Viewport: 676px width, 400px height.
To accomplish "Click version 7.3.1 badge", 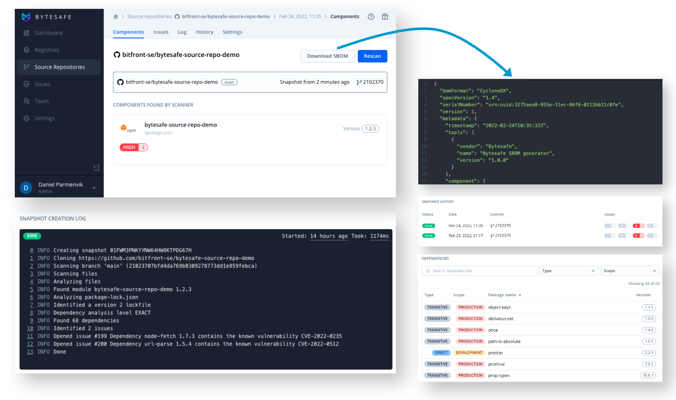I will click(649, 364).
